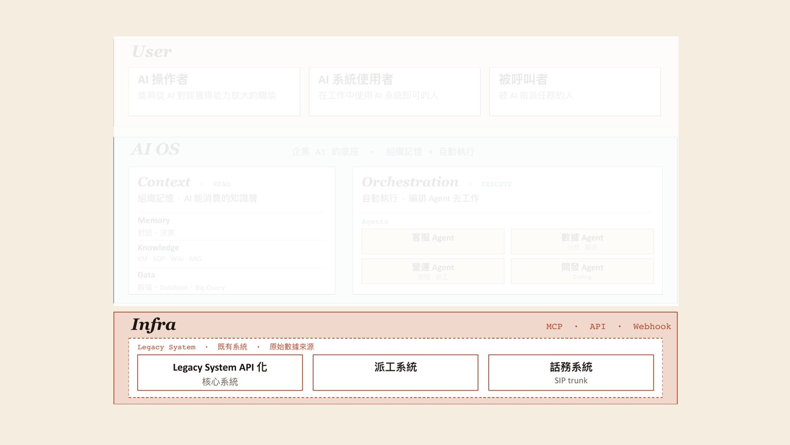Click the 核心系統 subtitle

coord(220,382)
